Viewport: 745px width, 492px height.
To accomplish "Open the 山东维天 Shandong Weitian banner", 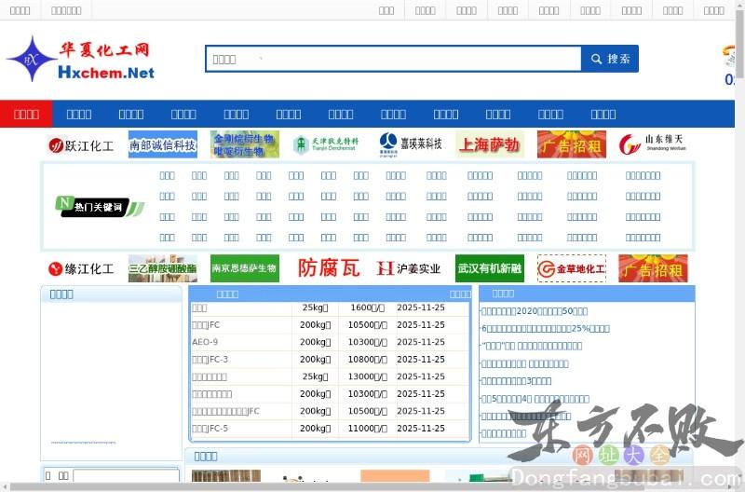I will click(x=654, y=144).
